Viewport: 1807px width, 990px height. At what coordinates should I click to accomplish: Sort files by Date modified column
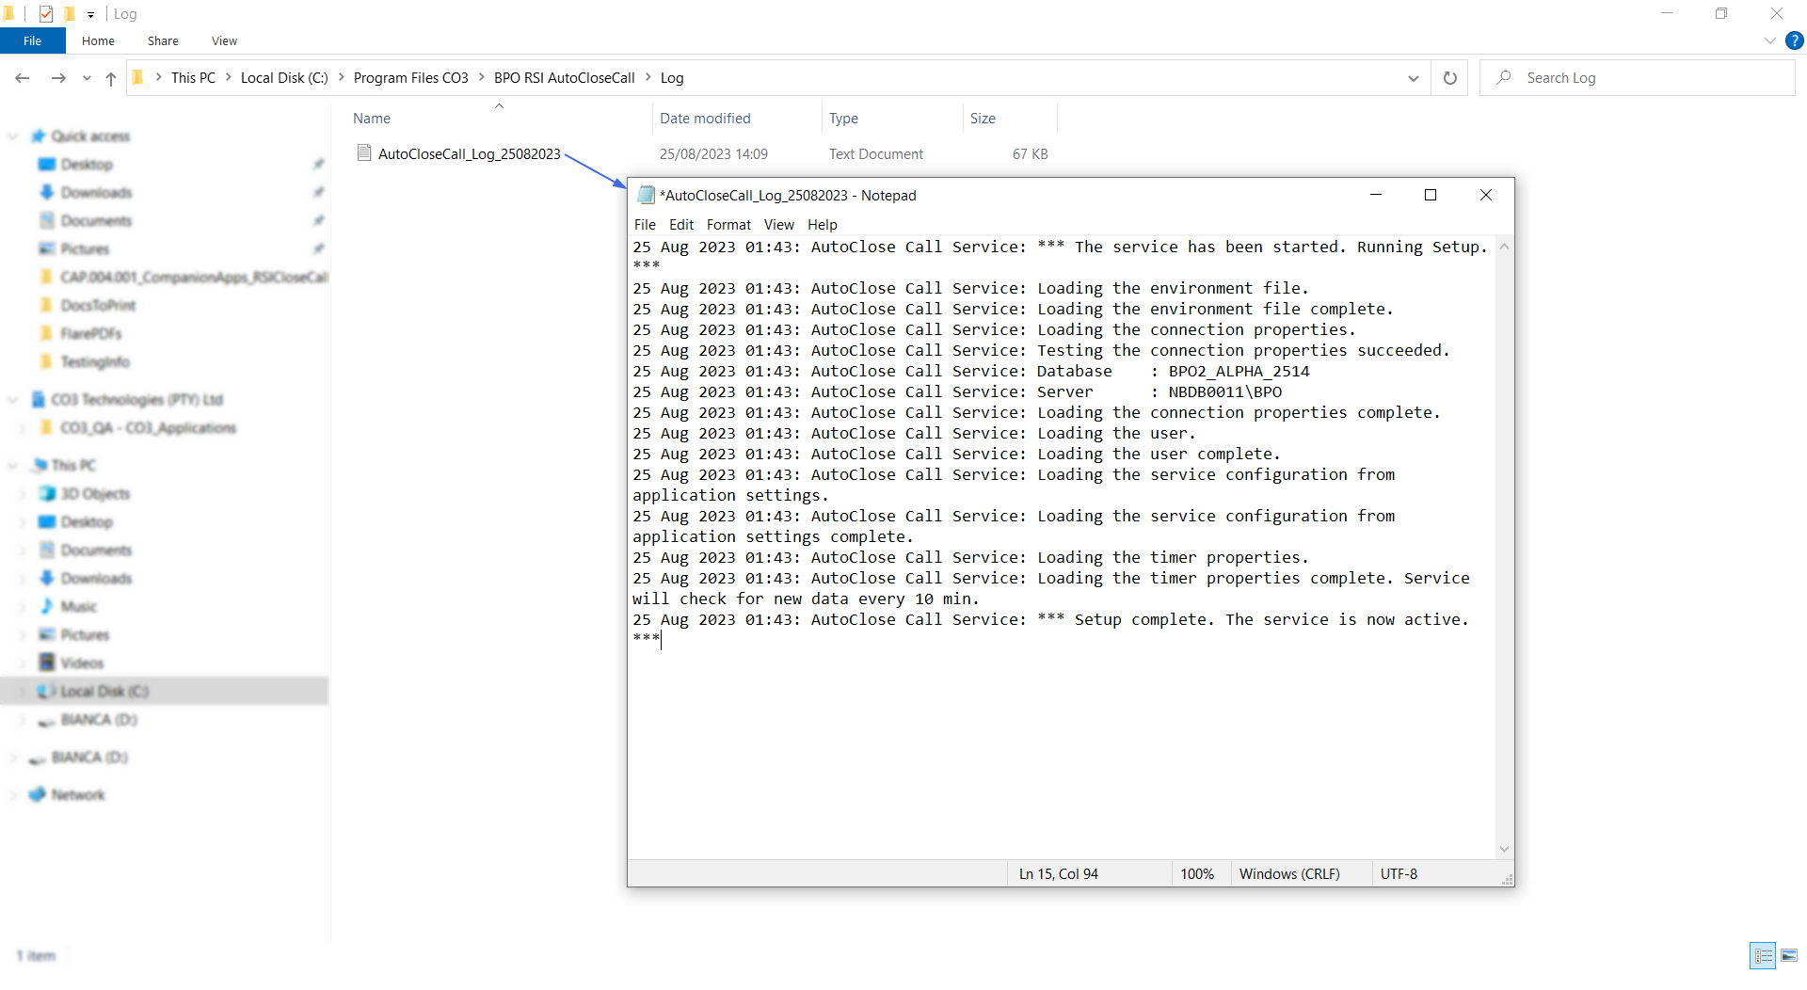(x=705, y=119)
